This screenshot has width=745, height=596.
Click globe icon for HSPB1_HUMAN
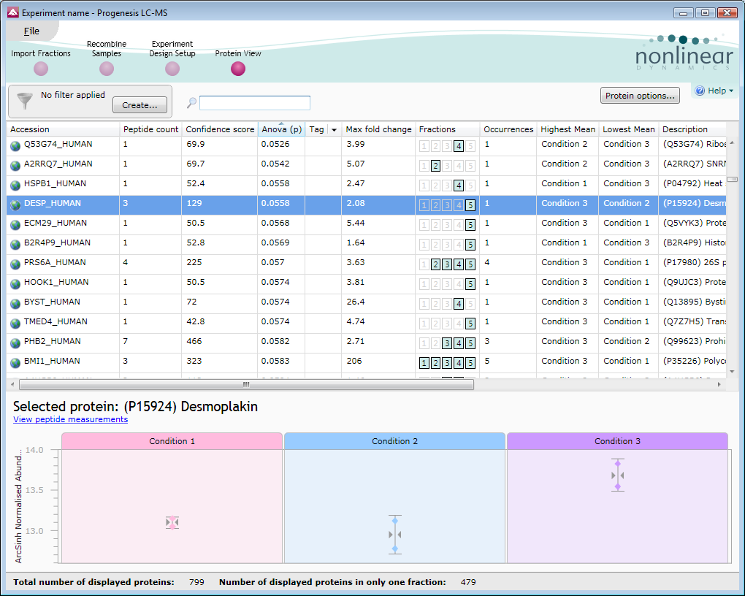(x=15, y=186)
